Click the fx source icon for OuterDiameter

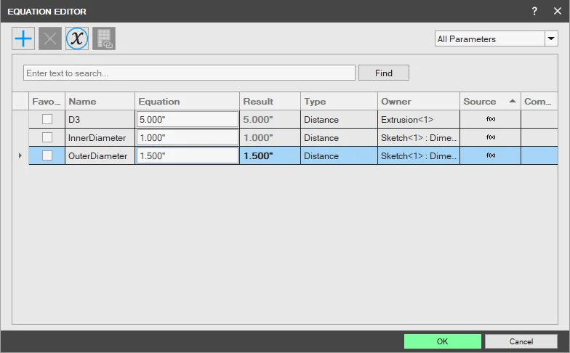click(491, 155)
